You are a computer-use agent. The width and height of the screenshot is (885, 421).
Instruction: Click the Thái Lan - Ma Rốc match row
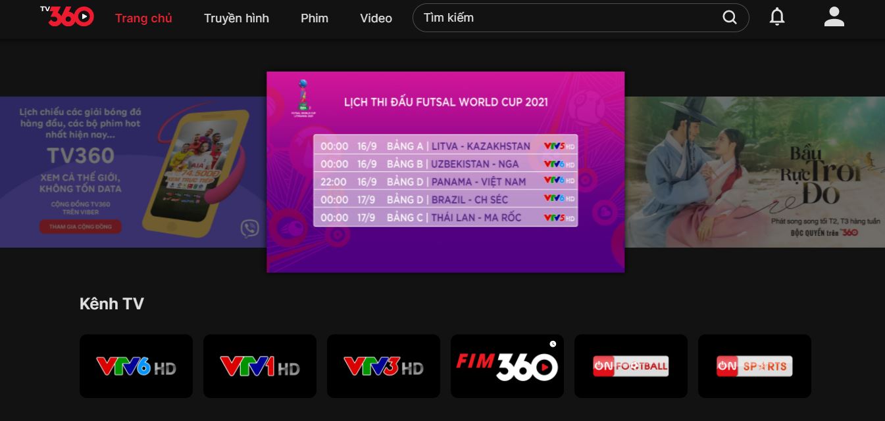(x=445, y=217)
